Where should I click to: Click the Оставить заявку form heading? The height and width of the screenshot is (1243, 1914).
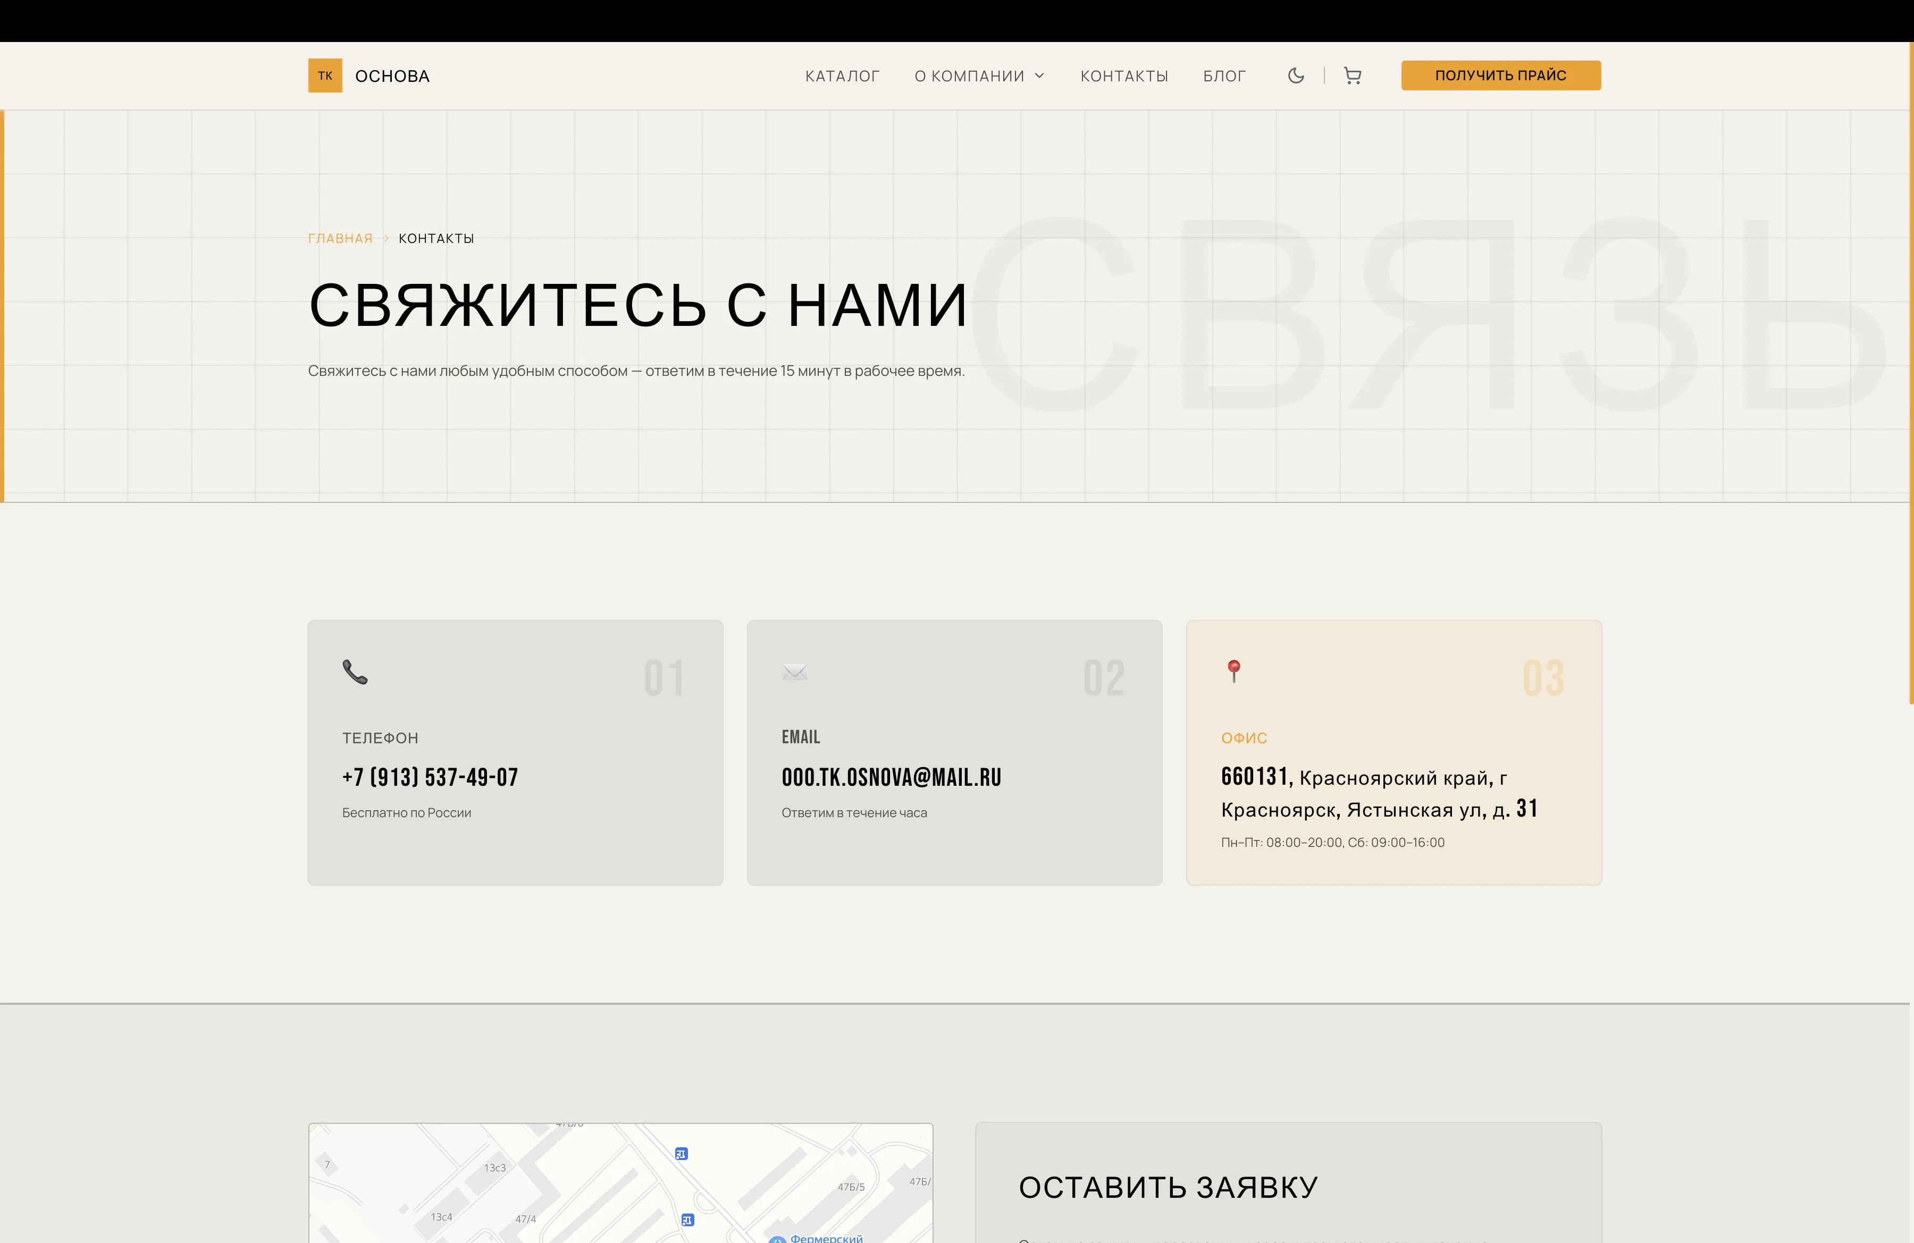pos(1168,1188)
